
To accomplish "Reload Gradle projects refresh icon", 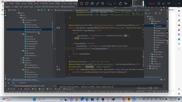I will (146, 13).
